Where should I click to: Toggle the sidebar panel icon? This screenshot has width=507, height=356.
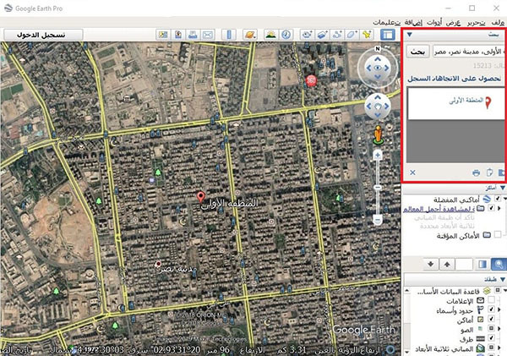388,35
